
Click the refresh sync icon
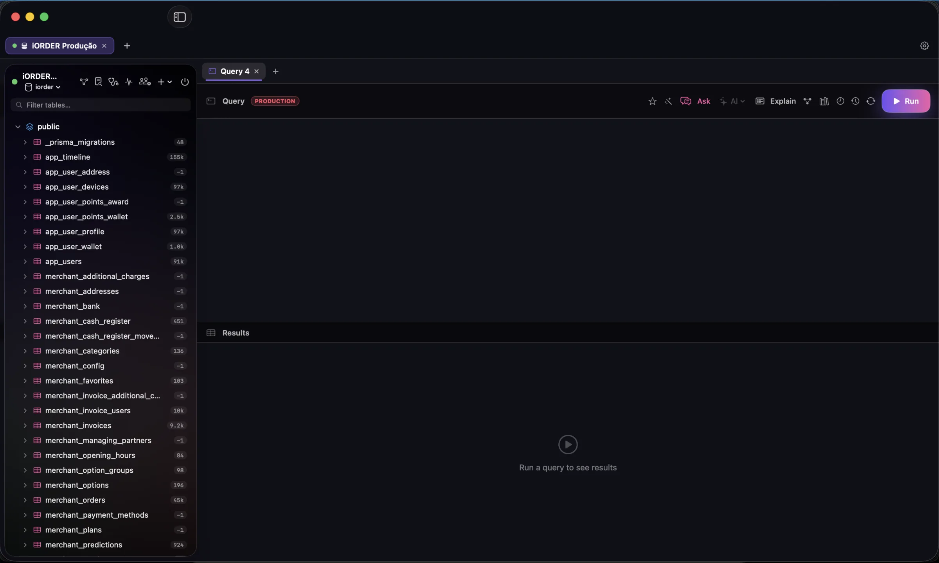coord(871,101)
